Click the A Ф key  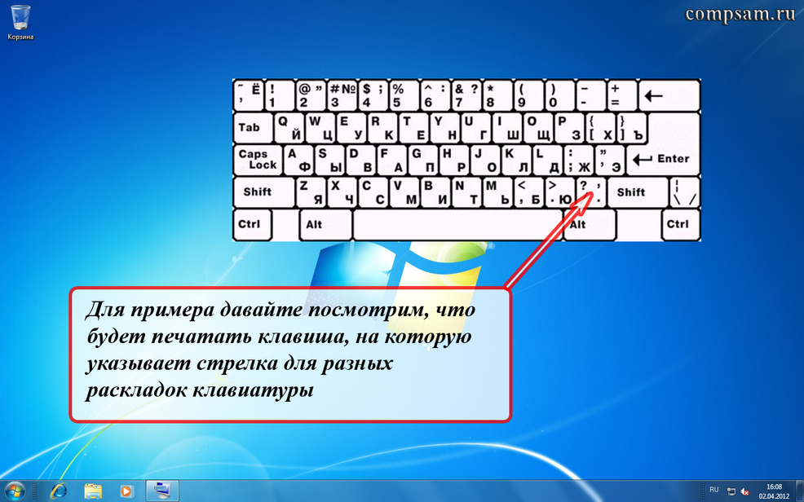298,160
